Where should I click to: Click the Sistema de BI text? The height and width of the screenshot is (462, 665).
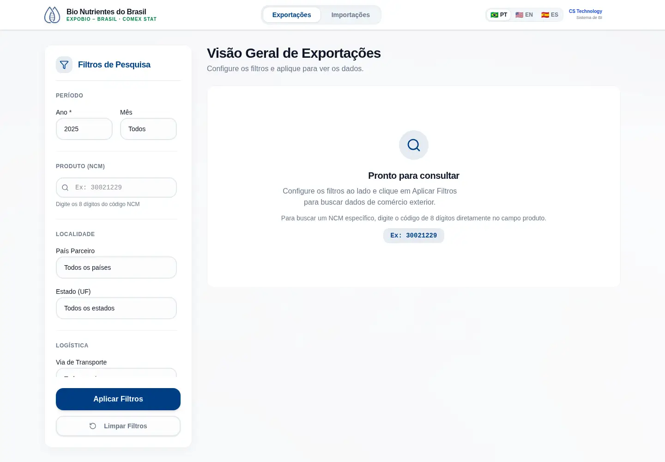(x=589, y=18)
